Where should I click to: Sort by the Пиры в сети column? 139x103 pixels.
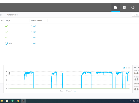(37, 21)
